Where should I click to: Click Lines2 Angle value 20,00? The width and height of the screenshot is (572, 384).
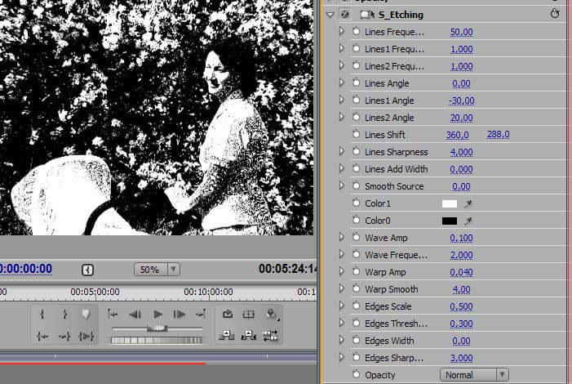coord(462,118)
